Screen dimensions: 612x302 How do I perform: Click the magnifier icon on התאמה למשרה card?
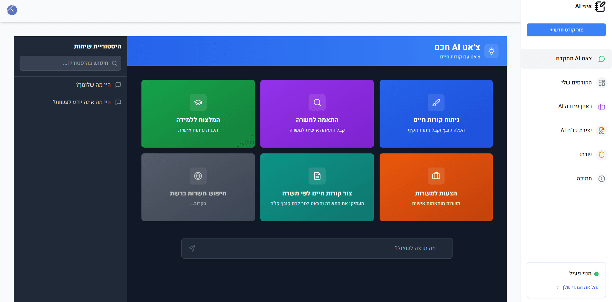pos(317,102)
